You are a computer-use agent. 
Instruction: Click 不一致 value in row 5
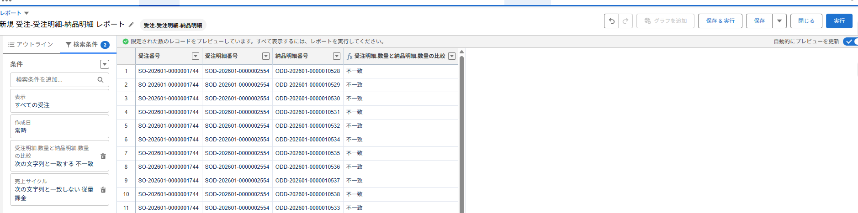[x=354, y=126]
